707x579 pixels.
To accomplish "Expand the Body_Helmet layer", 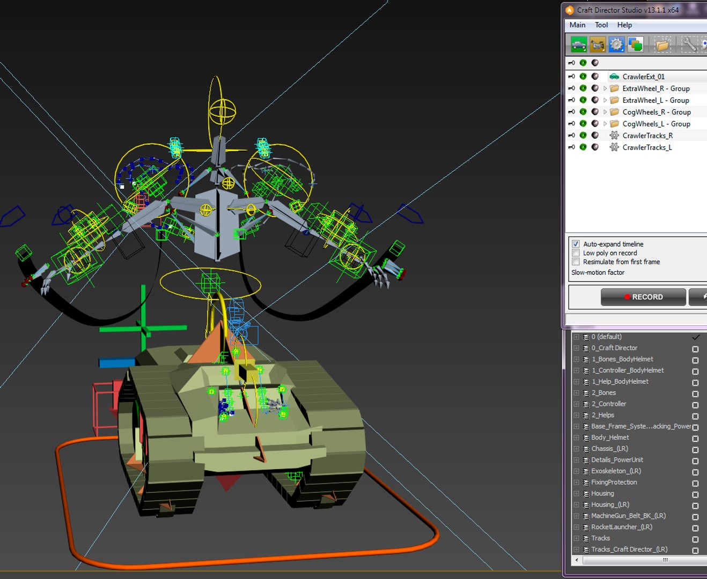I will click(577, 438).
